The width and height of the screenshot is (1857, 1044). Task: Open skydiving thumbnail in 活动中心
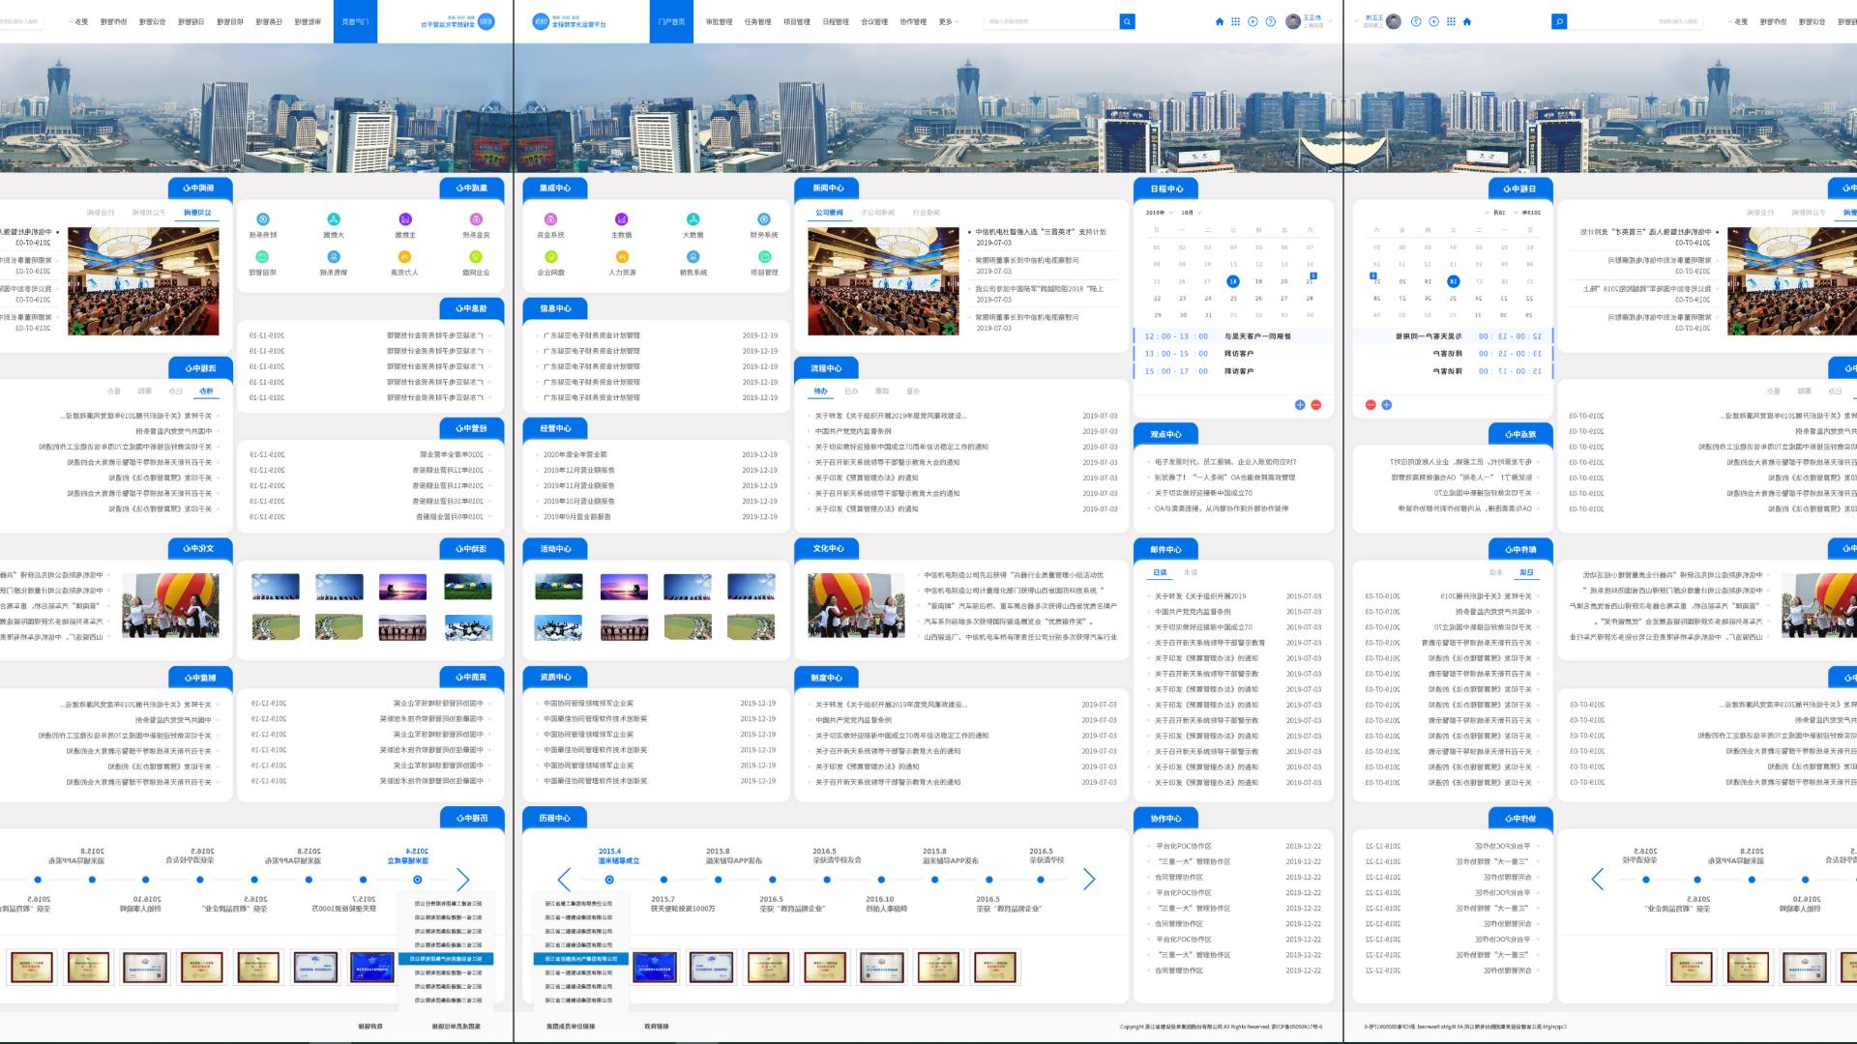(559, 627)
